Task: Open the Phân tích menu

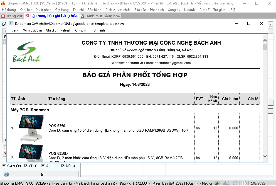Action: coord(157,10)
